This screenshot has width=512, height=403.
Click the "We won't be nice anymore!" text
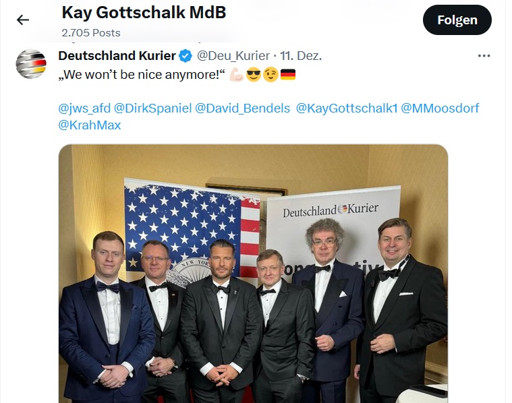click(140, 74)
